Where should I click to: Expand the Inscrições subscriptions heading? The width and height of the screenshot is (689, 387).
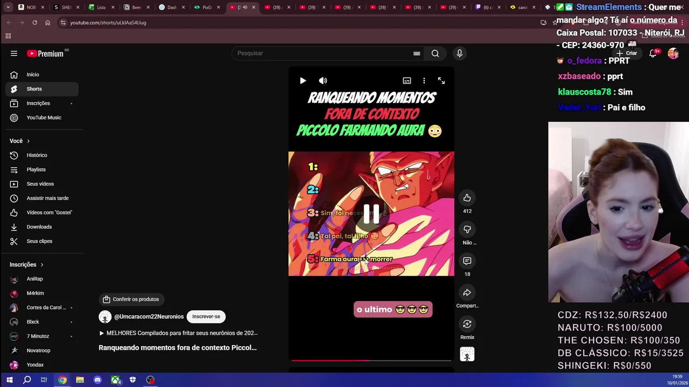pos(26,264)
